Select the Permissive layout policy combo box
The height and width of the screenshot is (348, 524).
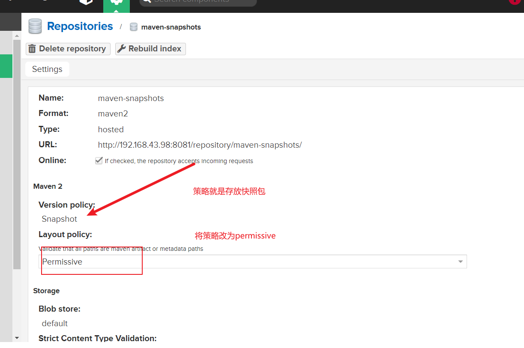[249, 262]
